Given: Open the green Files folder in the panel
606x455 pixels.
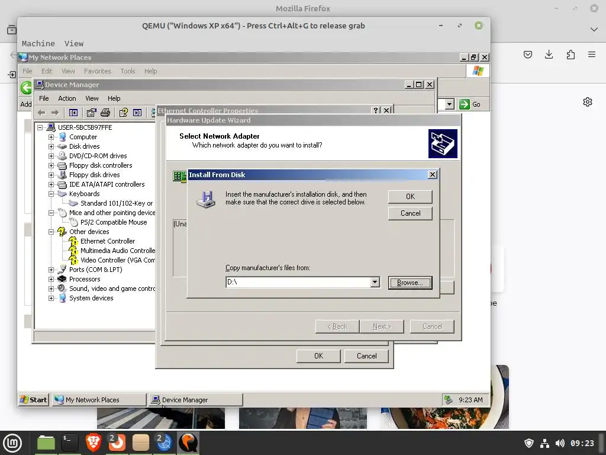Looking at the screenshot, I should pyautogui.click(x=46, y=443).
